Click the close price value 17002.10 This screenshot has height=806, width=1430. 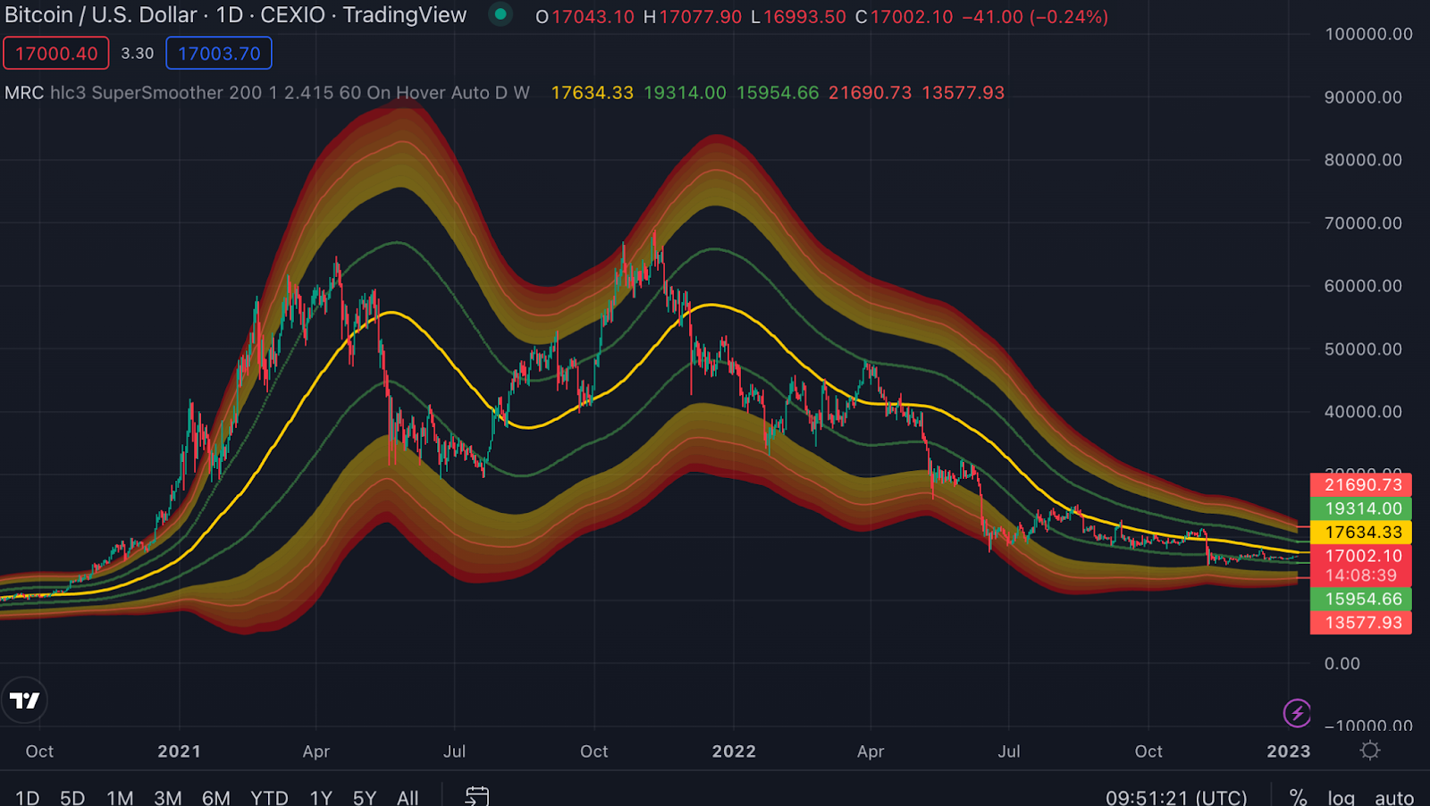(x=912, y=17)
